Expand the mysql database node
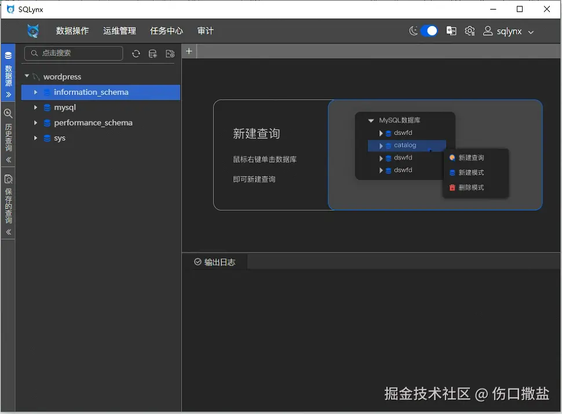Viewport: 562px width, 414px height. pos(35,108)
